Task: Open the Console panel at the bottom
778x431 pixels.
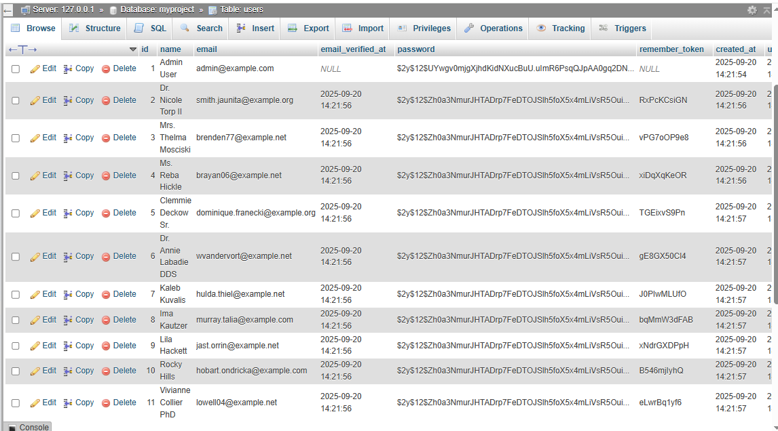Action: [27, 427]
